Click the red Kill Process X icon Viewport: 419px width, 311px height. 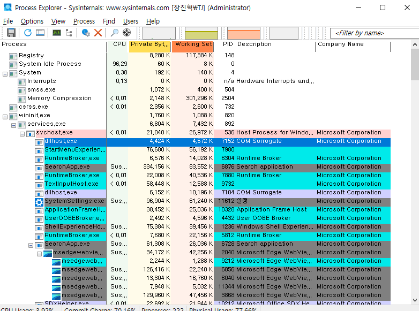pos(98,33)
